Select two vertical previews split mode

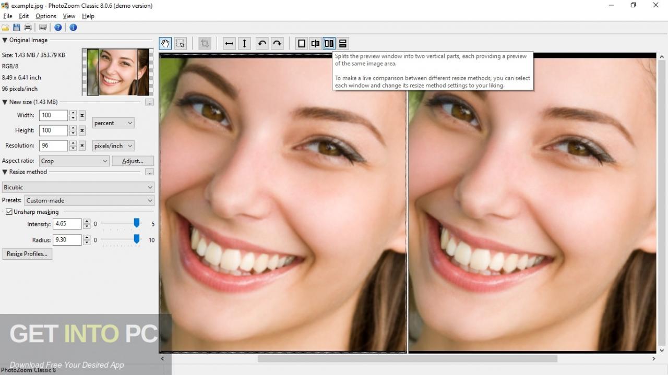click(329, 43)
